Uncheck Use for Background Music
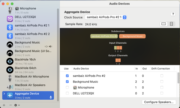Viewport: 180px width, 108px height. pos(67,82)
